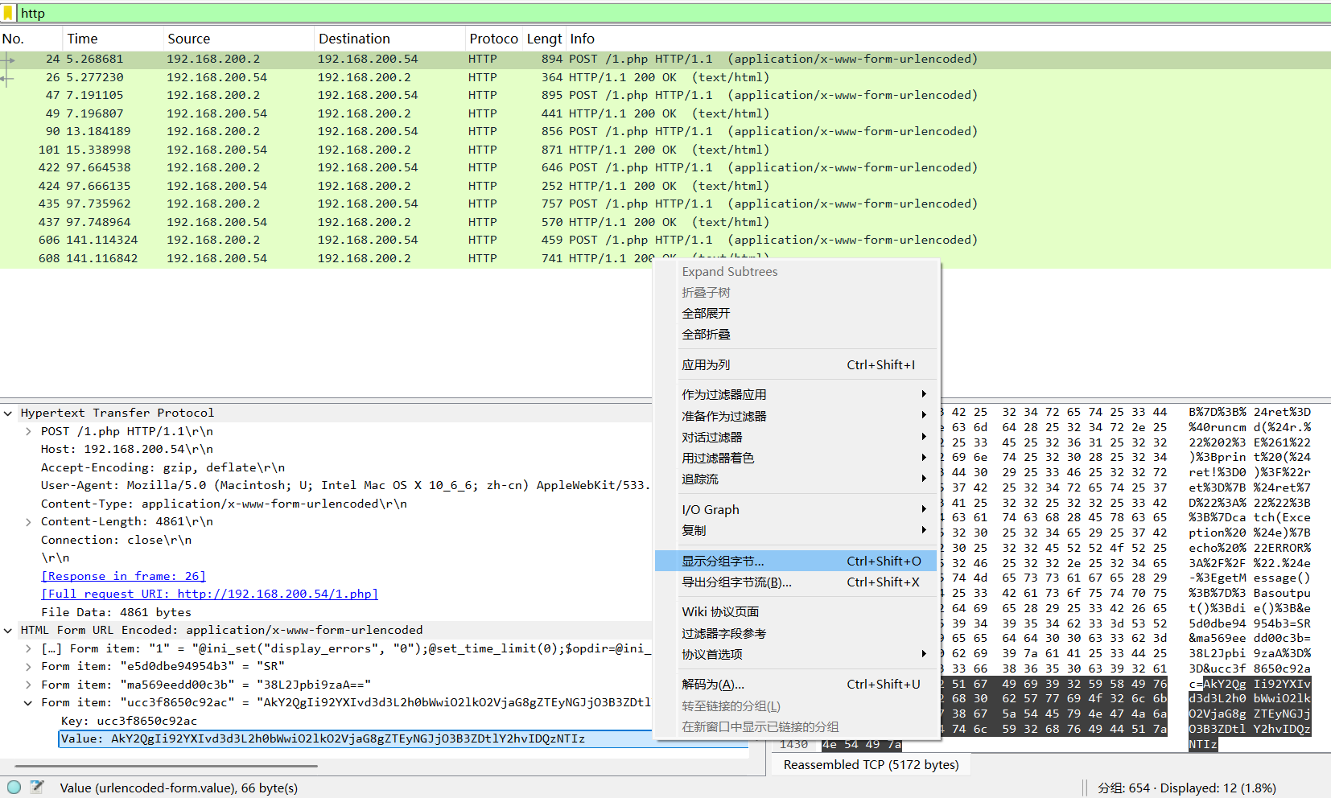Image resolution: width=1331 pixels, height=798 pixels.
Task: Select packet 90 at time 13.184189
Action: click(665, 131)
